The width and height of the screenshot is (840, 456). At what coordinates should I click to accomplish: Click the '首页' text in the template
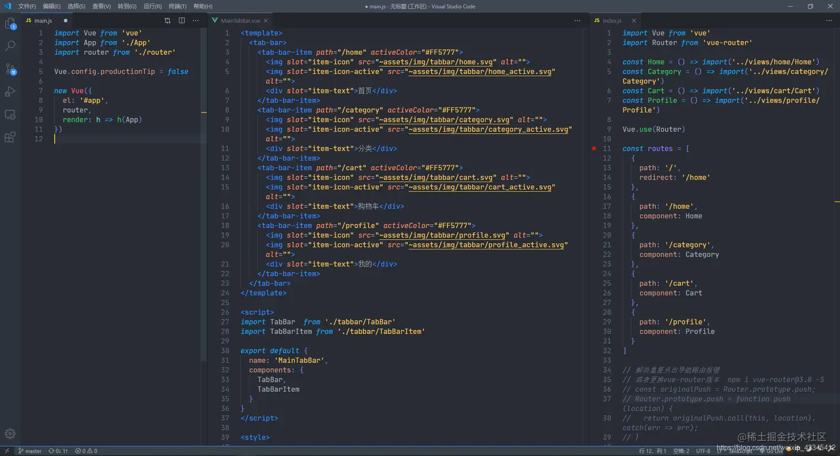click(x=365, y=91)
